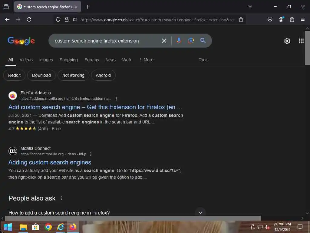Start a voice search with the microphone

pyautogui.click(x=179, y=41)
